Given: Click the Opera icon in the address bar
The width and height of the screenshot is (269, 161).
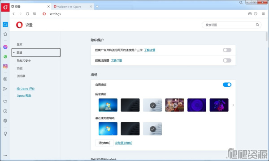Looking at the screenshot, I should (44, 14).
